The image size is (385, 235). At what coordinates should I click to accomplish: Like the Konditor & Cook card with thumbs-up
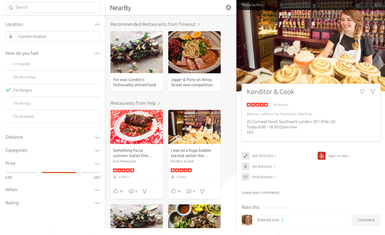[174, 191]
